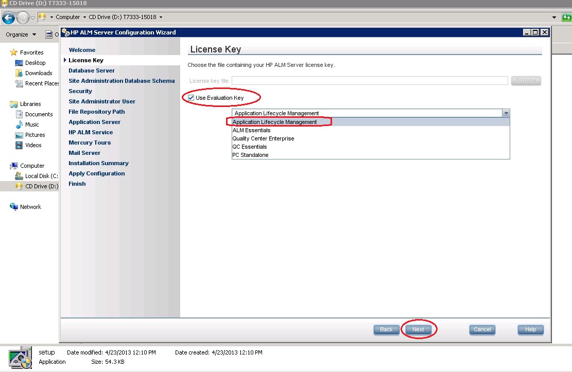Go to the Welcome wizard step
Viewport: 572px width, 372px height.
click(x=82, y=50)
